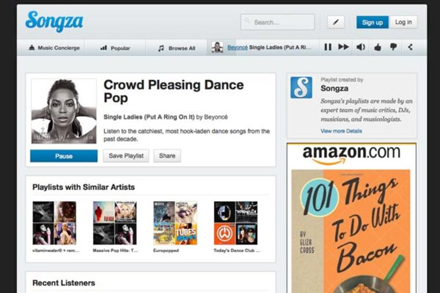Open the View more Details link
Screen dimensions: 440x293
(341, 131)
